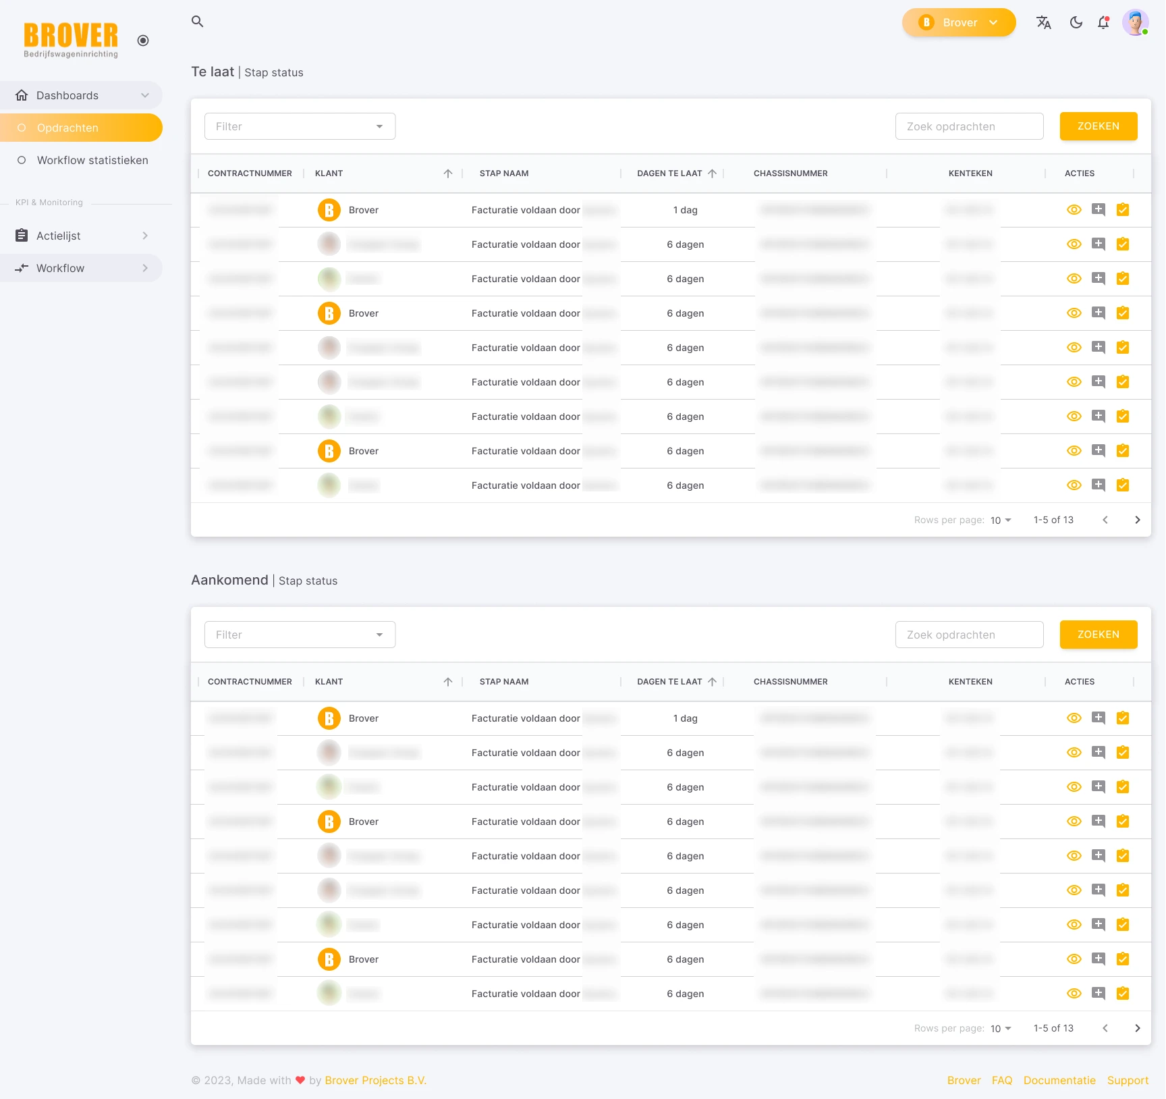This screenshot has width=1166, height=1099.
Task: Open Brover link in footer right
Action: point(964,1080)
